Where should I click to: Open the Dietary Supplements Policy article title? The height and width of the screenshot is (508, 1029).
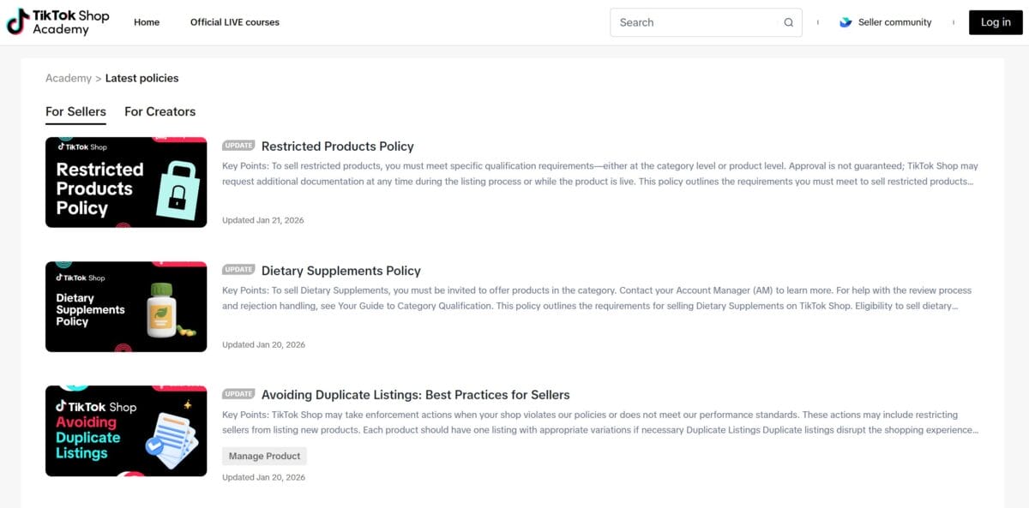(340, 270)
